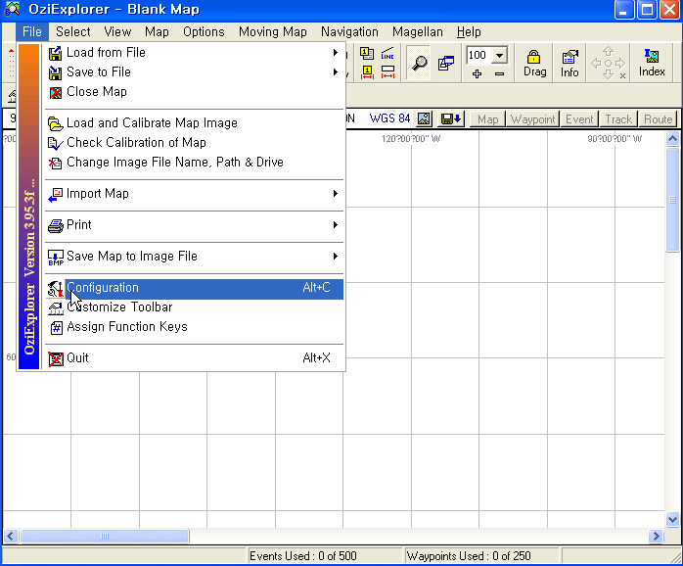Expand the Print submenu

(x=335, y=225)
